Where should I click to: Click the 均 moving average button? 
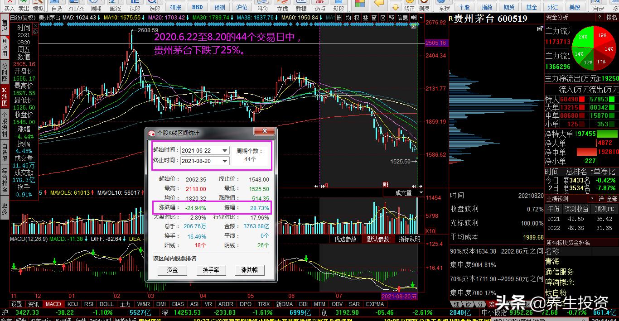(348, 18)
